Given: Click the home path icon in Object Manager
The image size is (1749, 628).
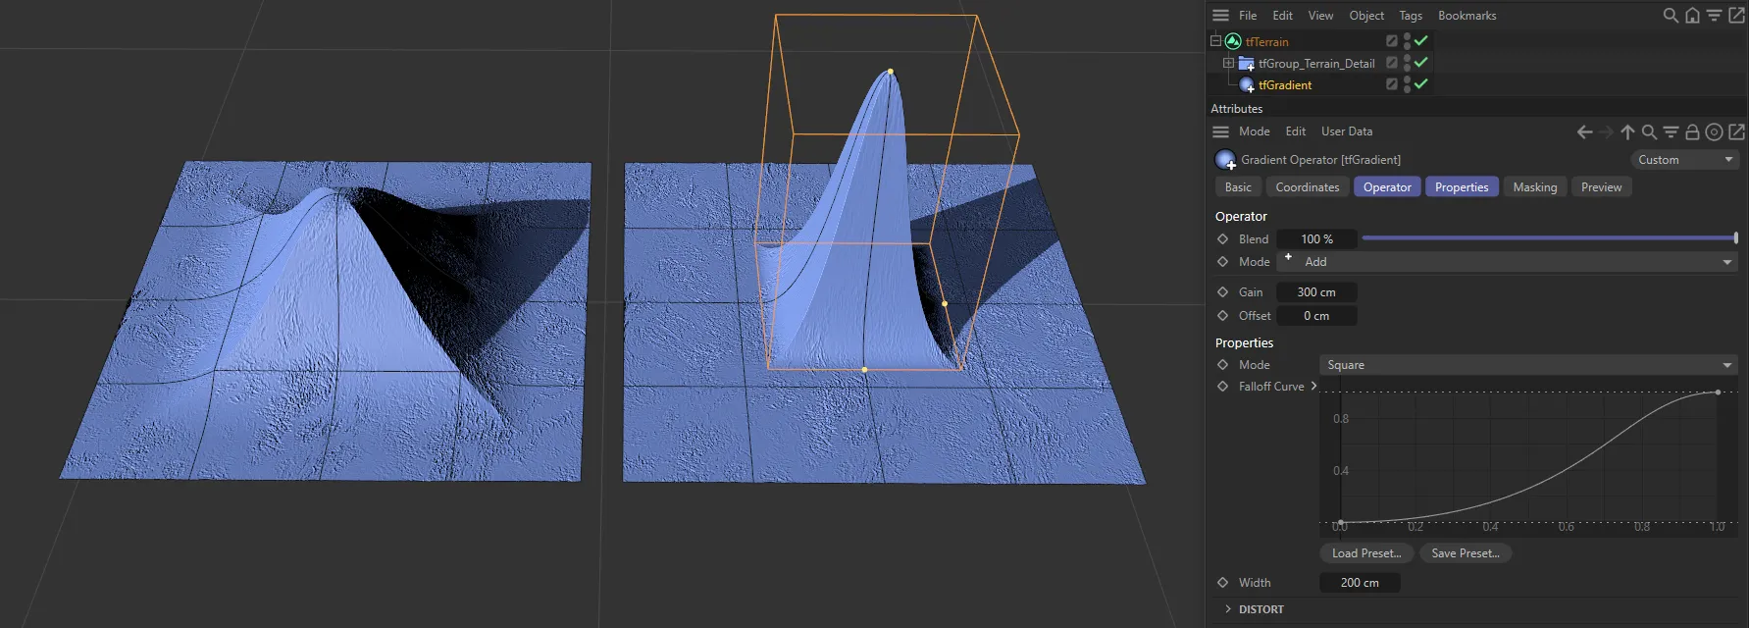Looking at the screenshot, I should click(1692, 16).
